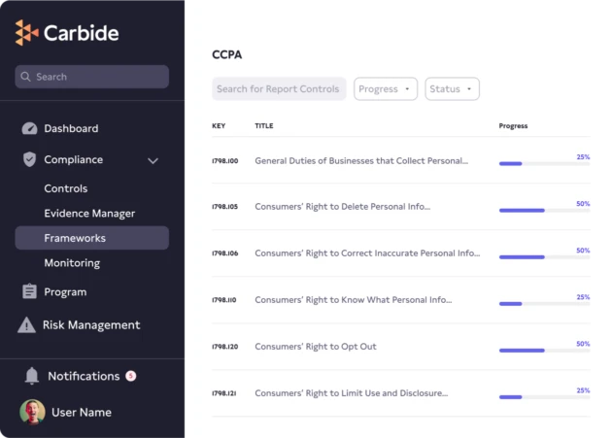This screenshot has height=438, width=612.
Task: Collapse the Compliance section chevron
Action: coord(153,160)
